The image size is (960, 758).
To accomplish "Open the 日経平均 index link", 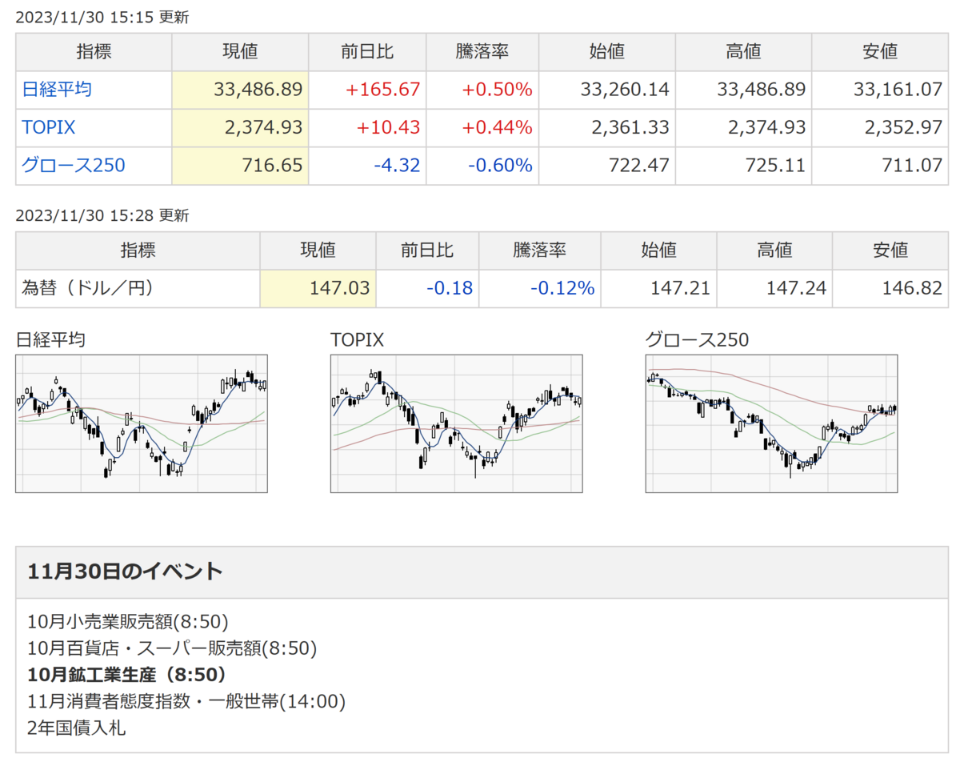I will pyautogui.click(x=57, y=90).
